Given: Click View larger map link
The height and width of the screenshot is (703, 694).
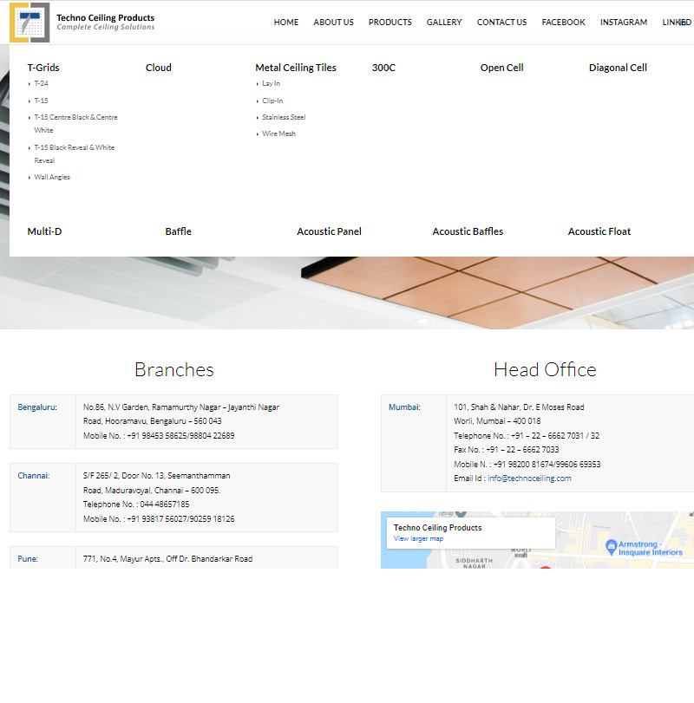Looking at the screenshot, I should pyautogui.click(x=418, y=539).
